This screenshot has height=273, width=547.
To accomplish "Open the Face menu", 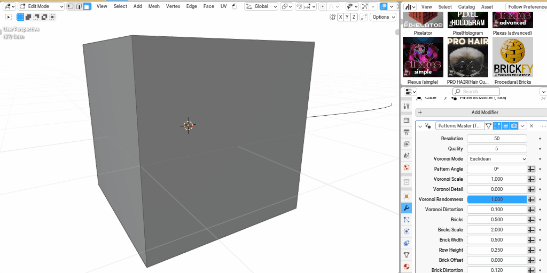I will pos(209,6).
